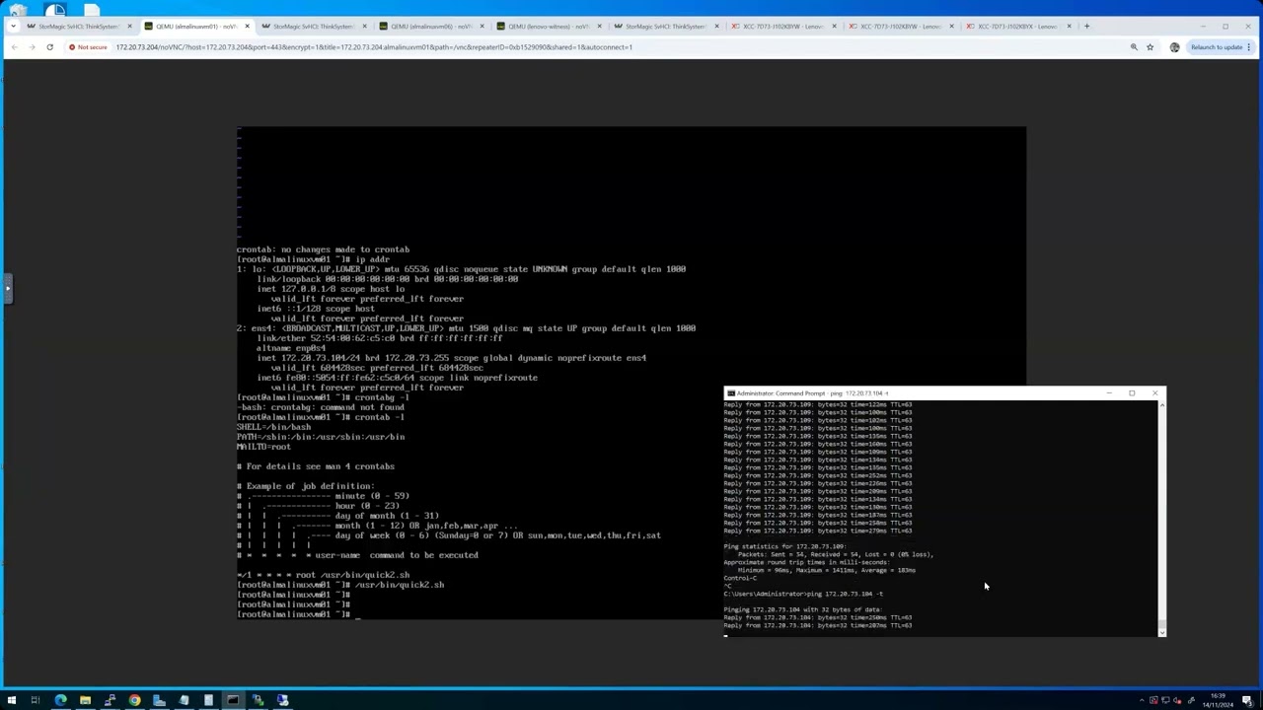Click 'Ping statistics for 172.20.73.109' text
1263x710 pixels.
click(x=784, y=546)
